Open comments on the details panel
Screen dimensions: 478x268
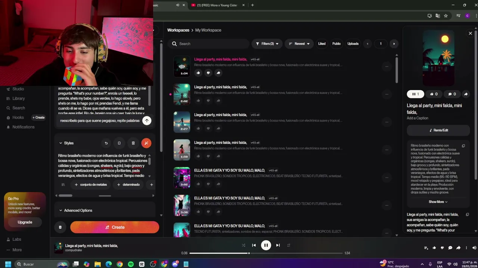click(452, 94)
